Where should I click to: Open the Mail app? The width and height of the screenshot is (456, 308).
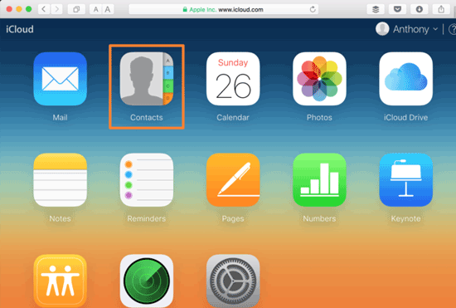[61, 79]
